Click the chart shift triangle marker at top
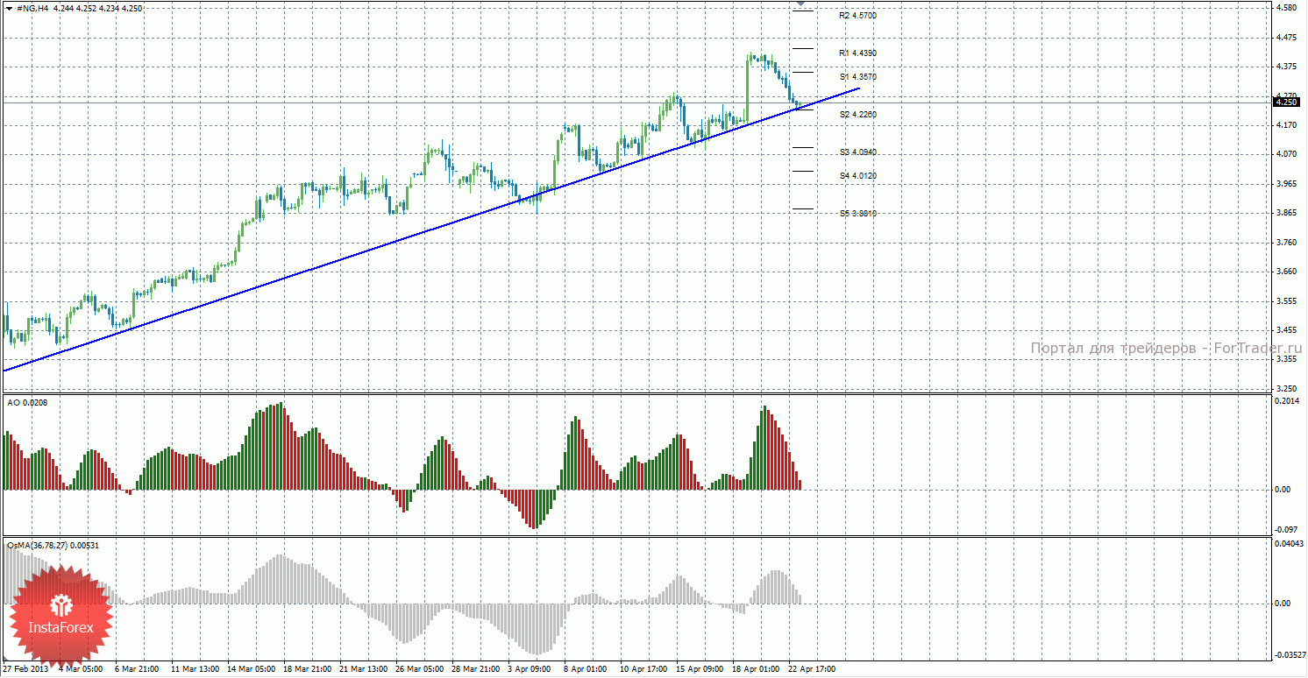1308x678 pixels. (801, 5)
